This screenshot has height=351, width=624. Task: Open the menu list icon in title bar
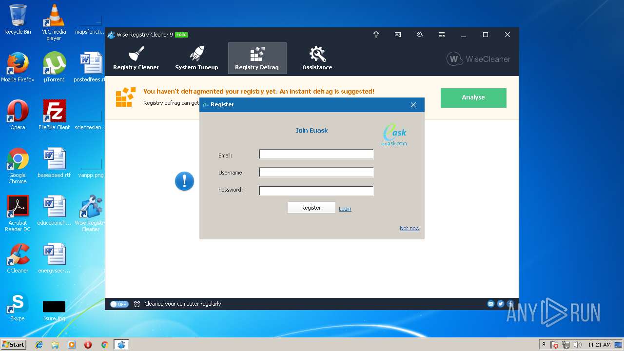pos(442,35)
